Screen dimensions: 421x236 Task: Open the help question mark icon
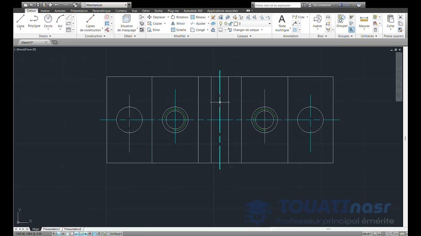359,5
